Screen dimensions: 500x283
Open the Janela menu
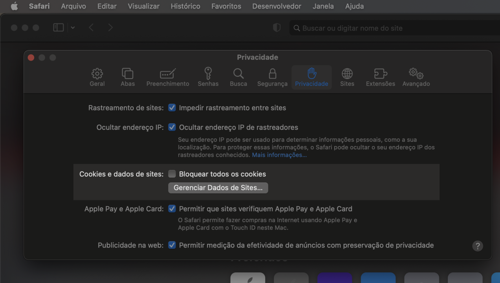[323, 6]
